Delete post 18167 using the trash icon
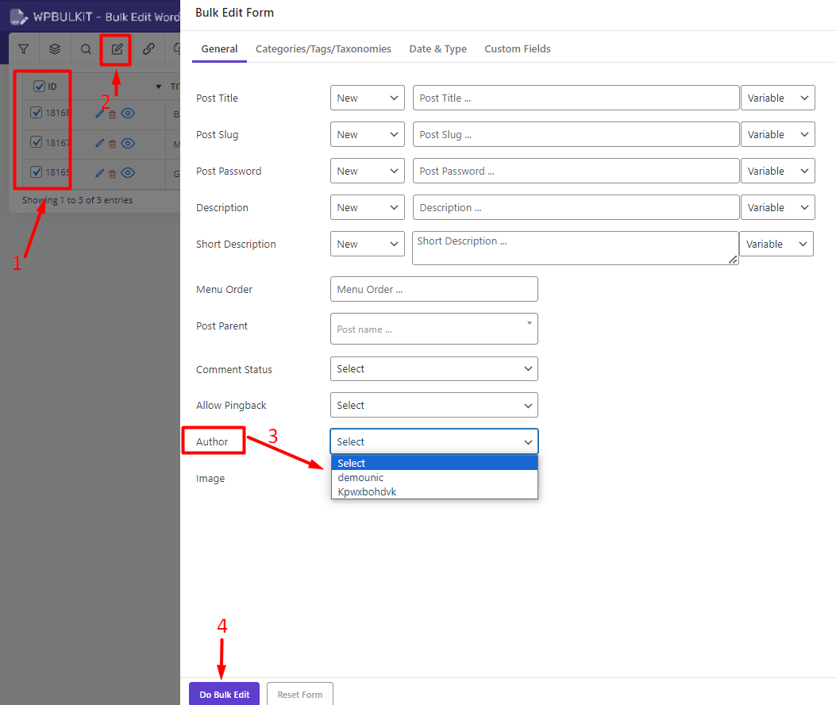 point(112,144)
